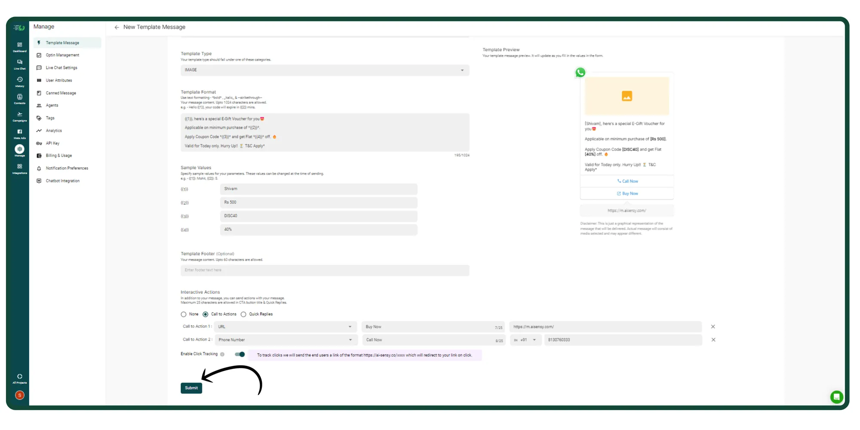Image resolution: width=860 pixels, height=430 pixels.
Task: Select the None interactive action option
Action: (x=184, y=314)
